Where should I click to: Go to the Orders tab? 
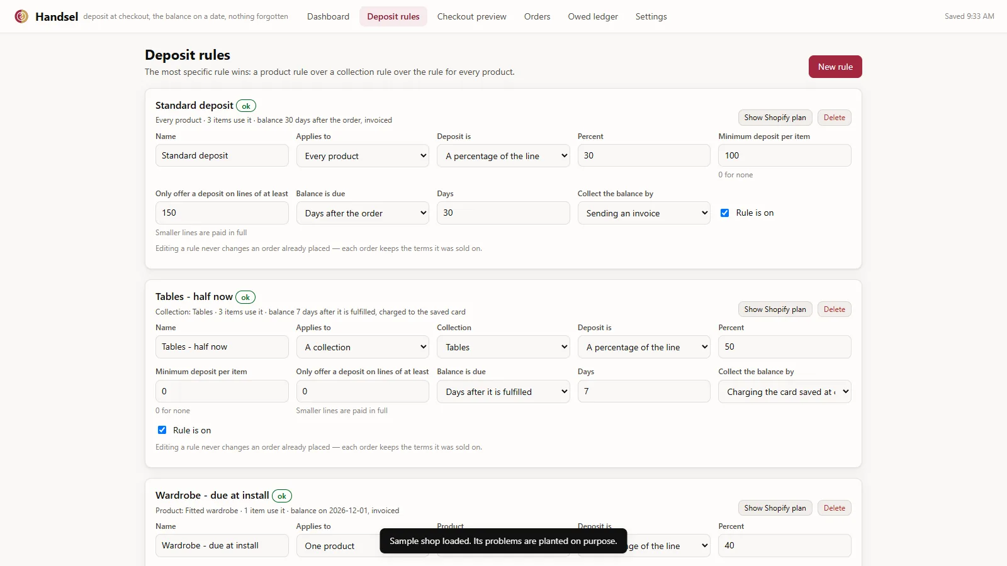coord(537,16)
